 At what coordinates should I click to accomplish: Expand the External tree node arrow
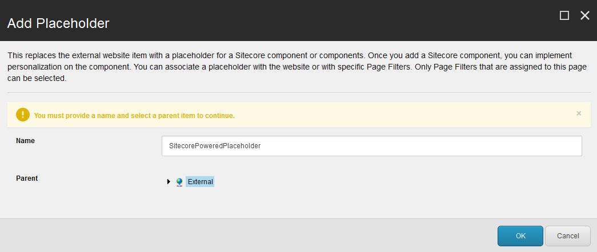tap(169, 182)
